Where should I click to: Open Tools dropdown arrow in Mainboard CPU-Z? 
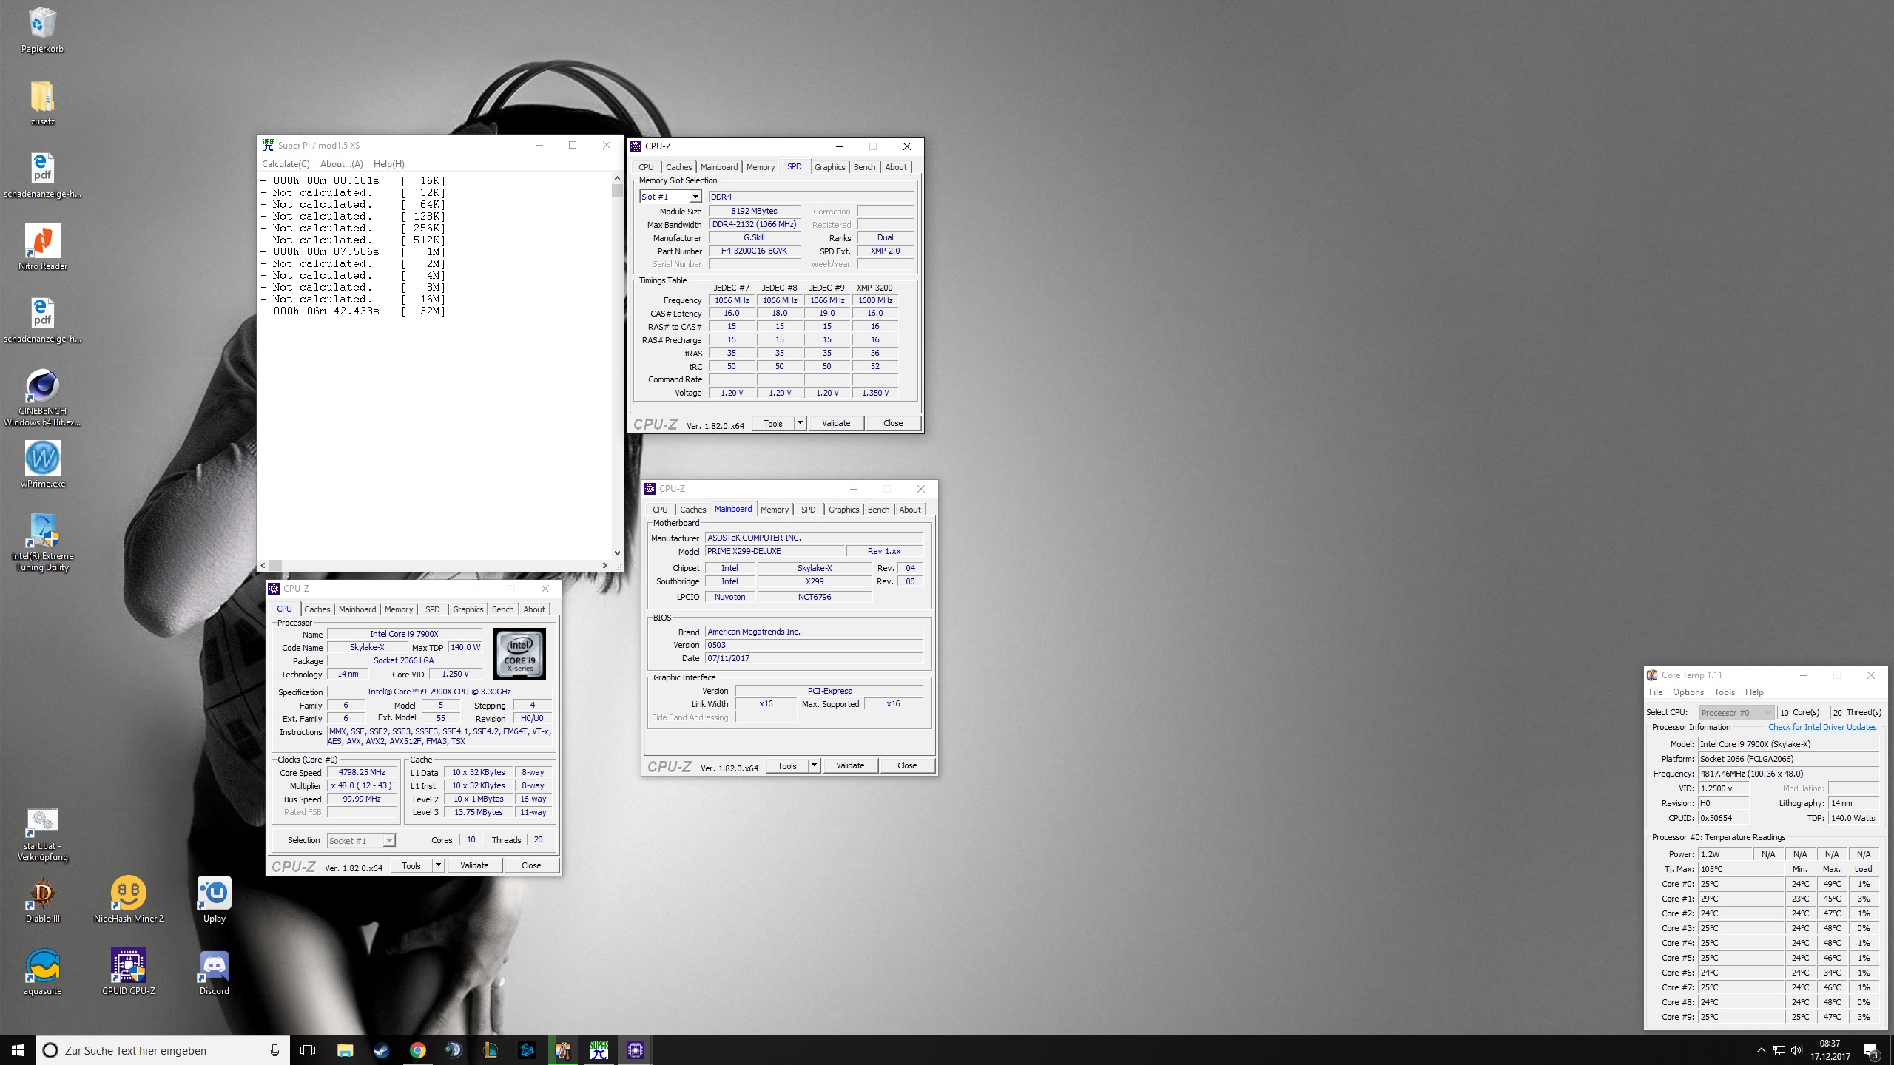814,765
